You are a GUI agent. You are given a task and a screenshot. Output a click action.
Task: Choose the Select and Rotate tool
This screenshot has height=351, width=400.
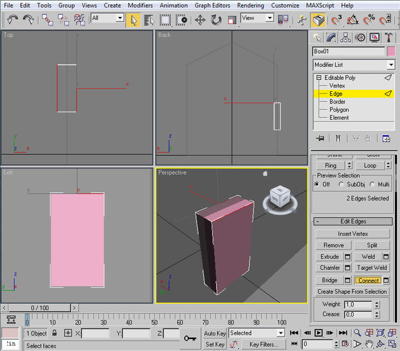tap(216, 19)
